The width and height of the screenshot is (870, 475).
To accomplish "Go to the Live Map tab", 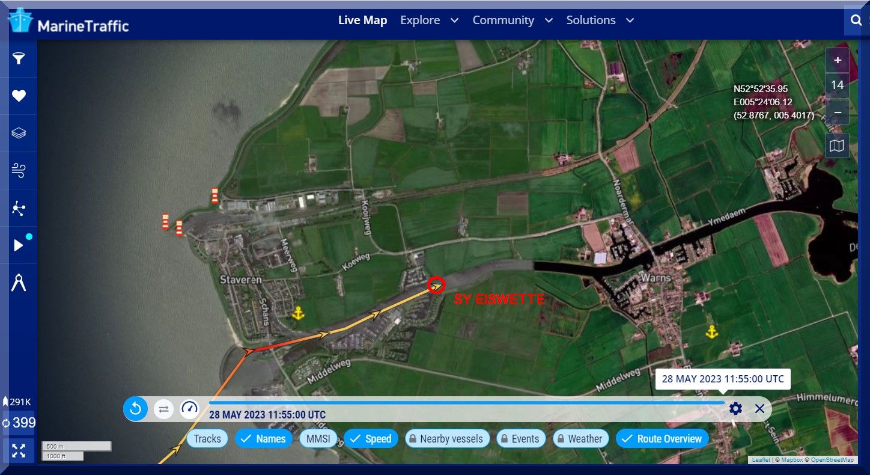I will [x=362, y=20].
